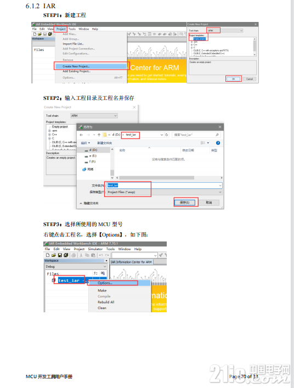Click the Open folder icon in bottom toolbar
This screenshot has height=388, width=294.
(x=54, y=255)
